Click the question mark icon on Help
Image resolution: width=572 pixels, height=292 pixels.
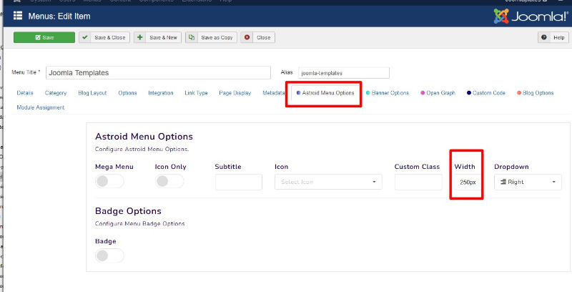[544, 37]
